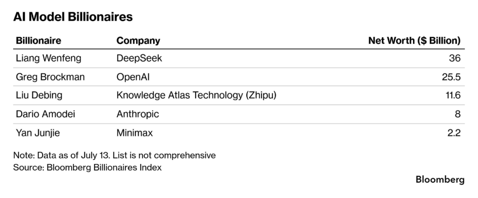Click the net worth value 2.2

(x=454, y=133)
